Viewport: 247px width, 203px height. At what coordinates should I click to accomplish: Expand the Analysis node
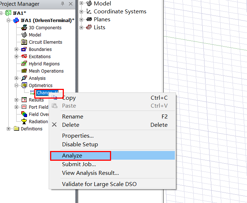(x=16, y=78)
